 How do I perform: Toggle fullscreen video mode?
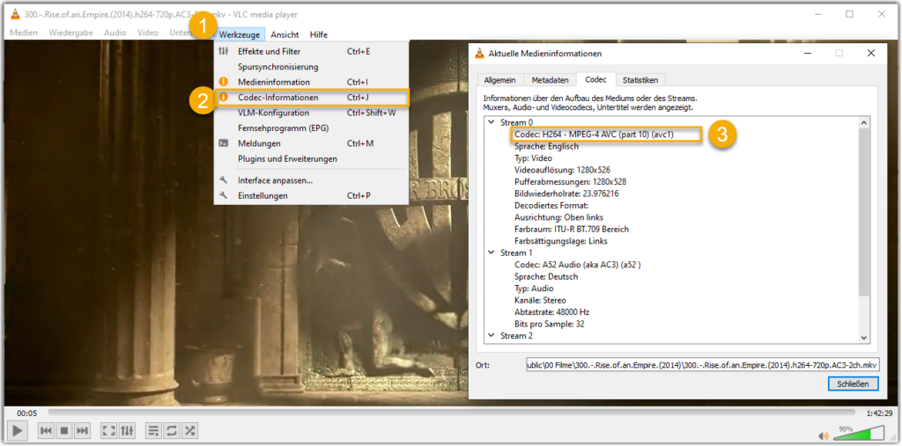tap(109, 430)
